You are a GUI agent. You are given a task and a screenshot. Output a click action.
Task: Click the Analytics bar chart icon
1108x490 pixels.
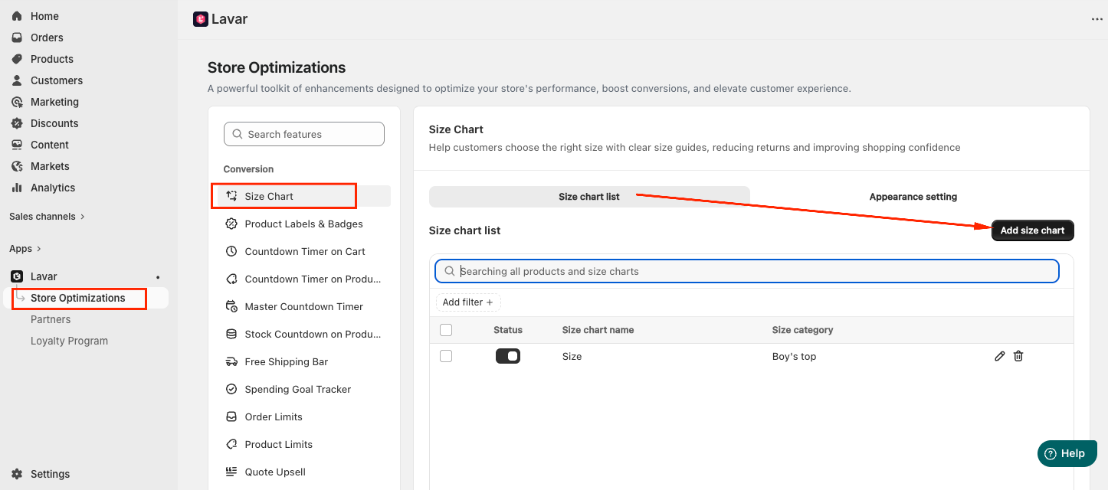click(17, 188)
